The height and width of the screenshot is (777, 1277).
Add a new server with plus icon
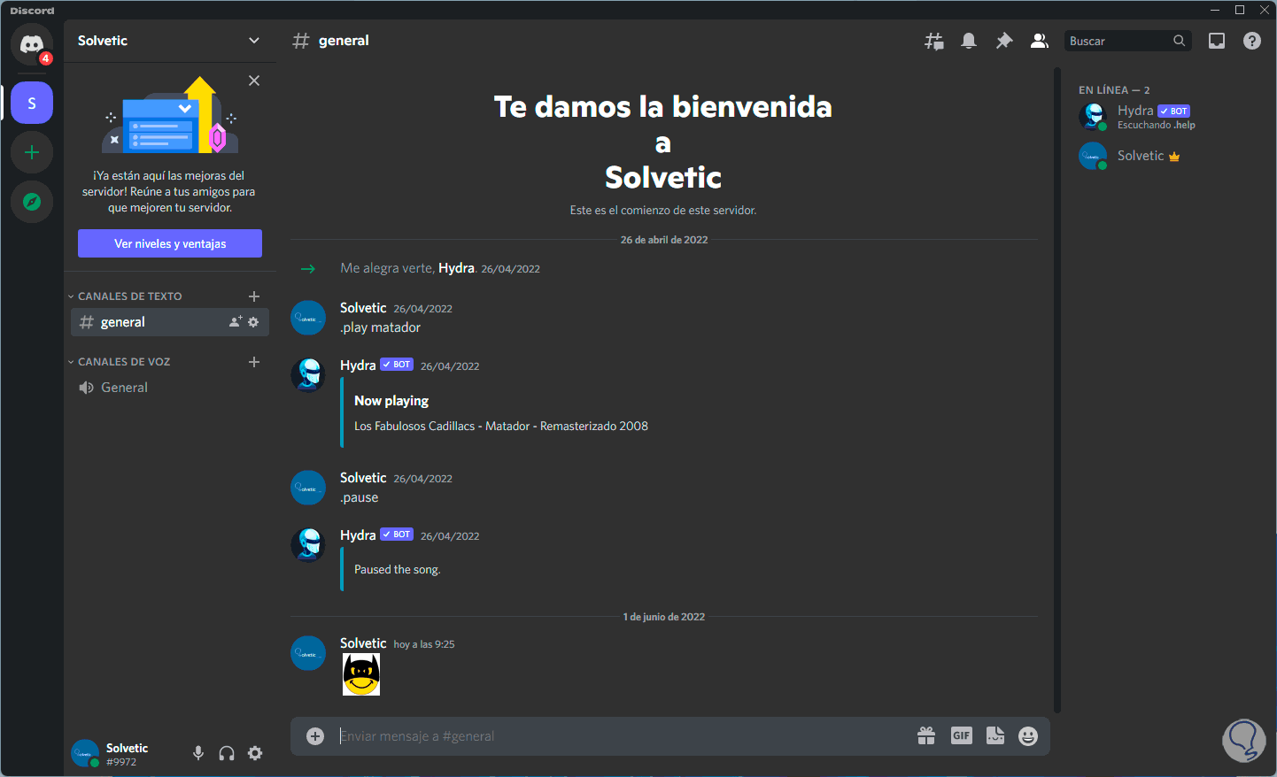coord(32,152)
